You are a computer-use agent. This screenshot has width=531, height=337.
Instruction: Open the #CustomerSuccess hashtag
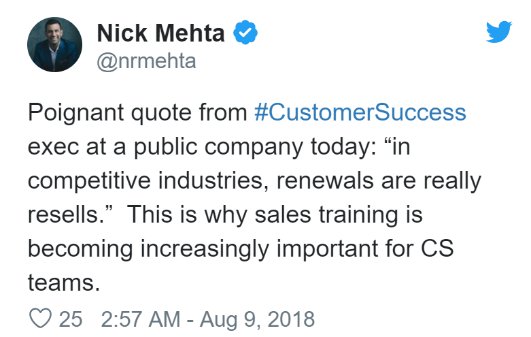click(x=360, y=112)
